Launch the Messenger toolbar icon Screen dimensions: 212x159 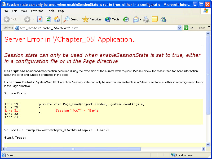coord(163,19)
